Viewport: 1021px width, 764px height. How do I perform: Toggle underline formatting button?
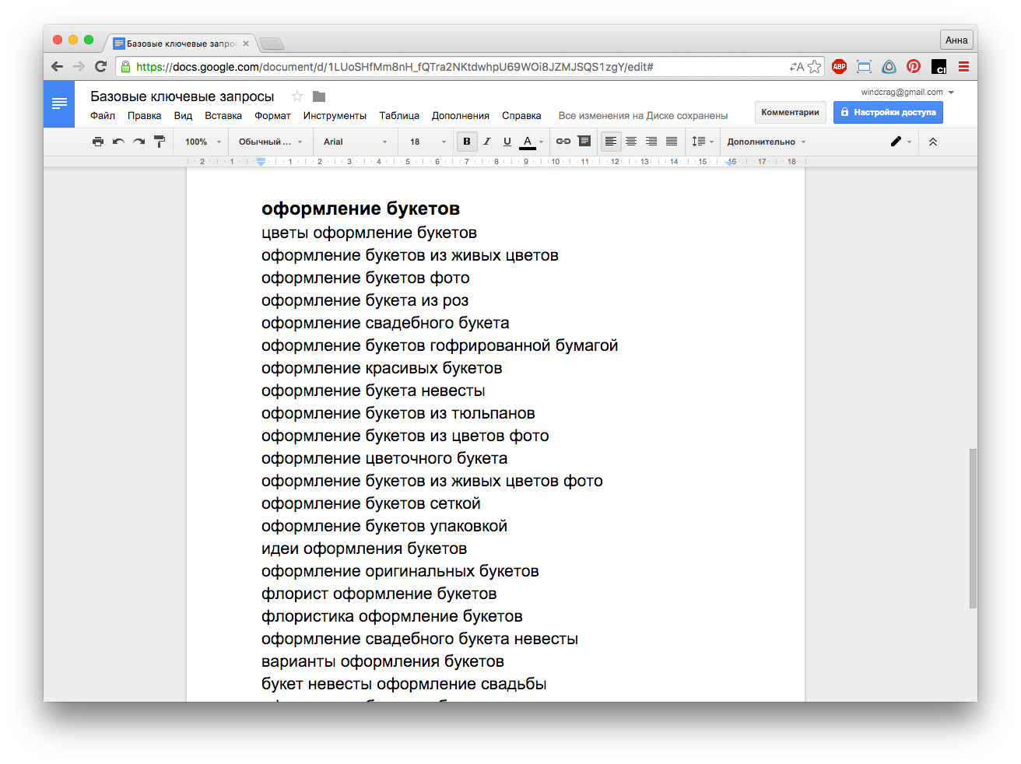tap(507, 142)
